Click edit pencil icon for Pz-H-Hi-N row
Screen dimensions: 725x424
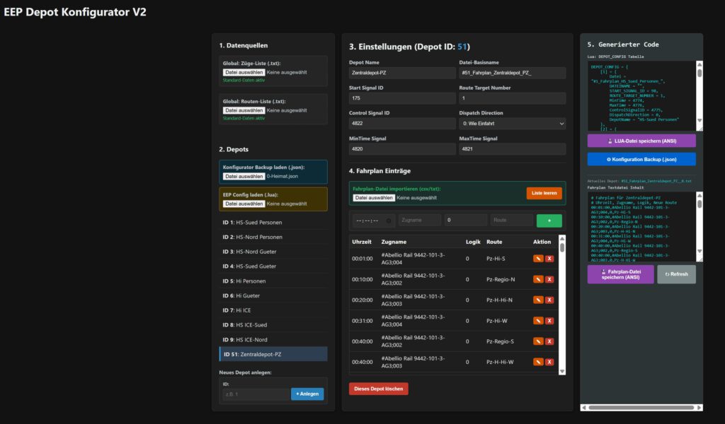tap(538, 300)
